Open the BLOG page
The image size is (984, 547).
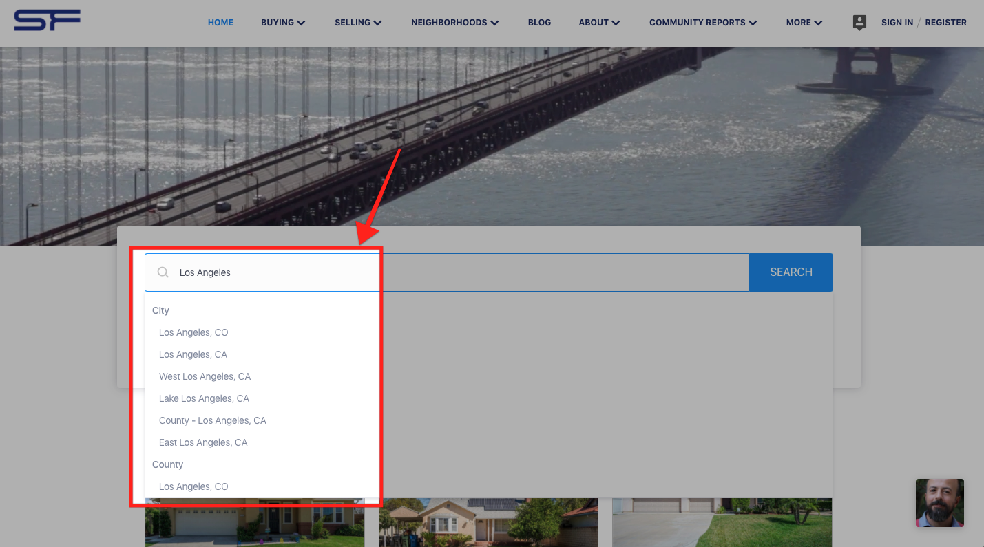point(539,23)
